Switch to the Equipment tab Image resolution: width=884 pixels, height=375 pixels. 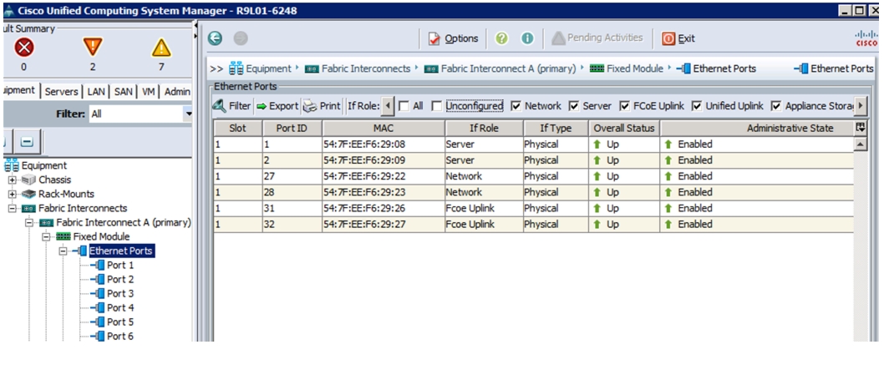20,90
